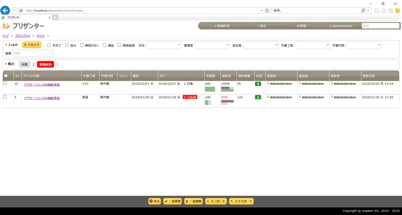402x215 pixels.
Task: Open the 状況 filter dropdown
Action: point(164,45)
